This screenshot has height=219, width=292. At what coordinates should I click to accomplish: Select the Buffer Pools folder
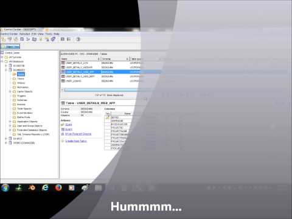tap(24, 117)
